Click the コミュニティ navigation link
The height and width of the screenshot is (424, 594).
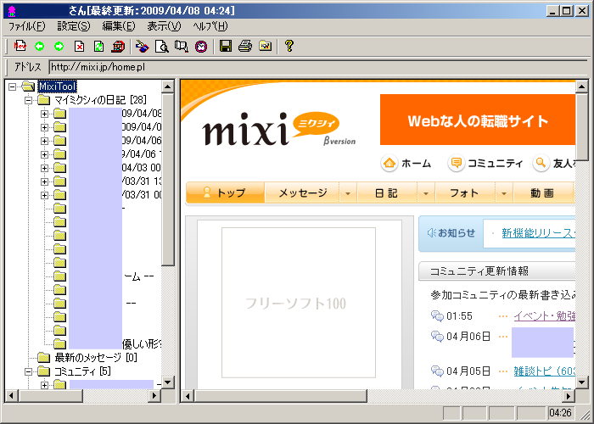tap(495, 164)
